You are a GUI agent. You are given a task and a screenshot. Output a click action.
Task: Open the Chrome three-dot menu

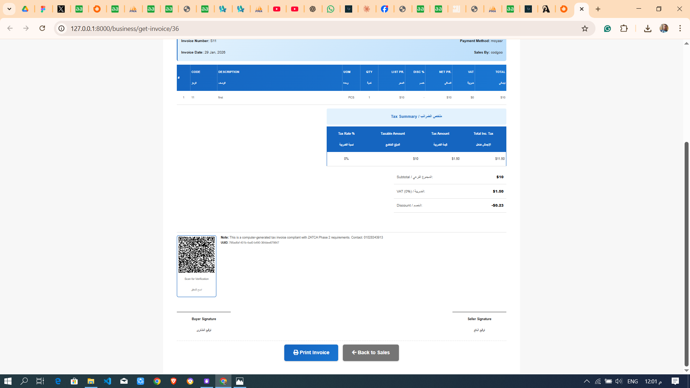pyautogui.click(x=680, y=28)
